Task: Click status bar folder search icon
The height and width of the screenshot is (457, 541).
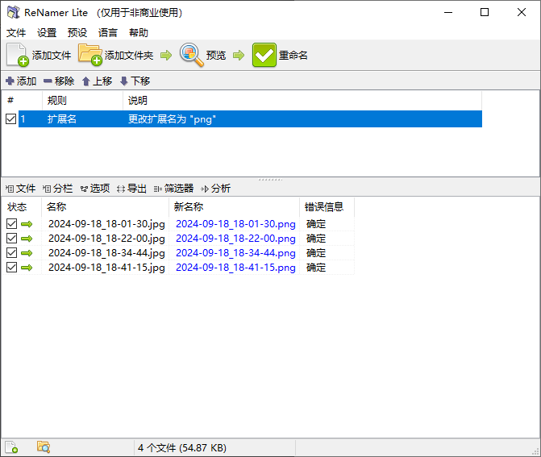Action: [44, 447]
